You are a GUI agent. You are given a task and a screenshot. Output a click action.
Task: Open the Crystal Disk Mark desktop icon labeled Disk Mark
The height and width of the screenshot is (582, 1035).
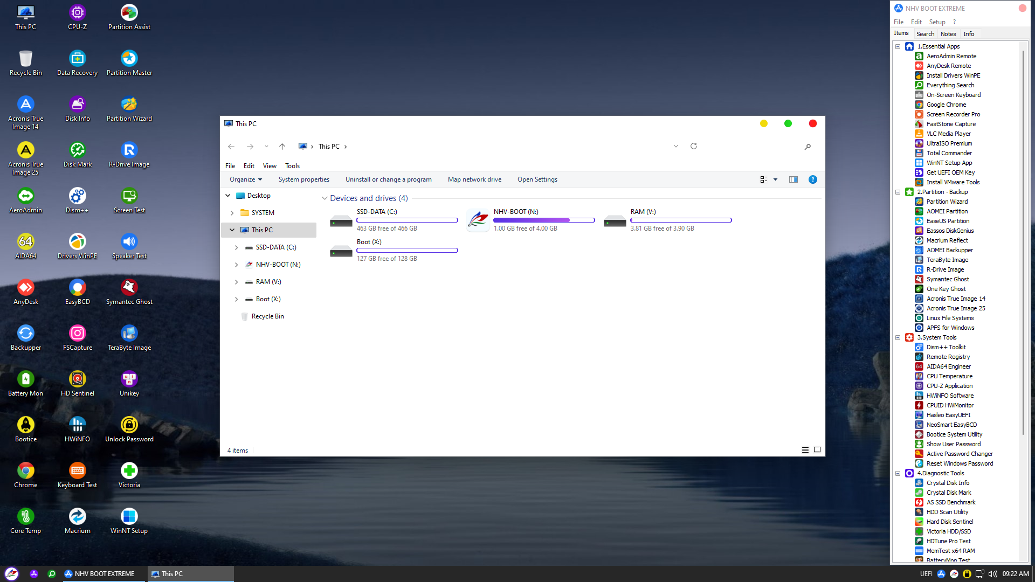click(77, 150)
